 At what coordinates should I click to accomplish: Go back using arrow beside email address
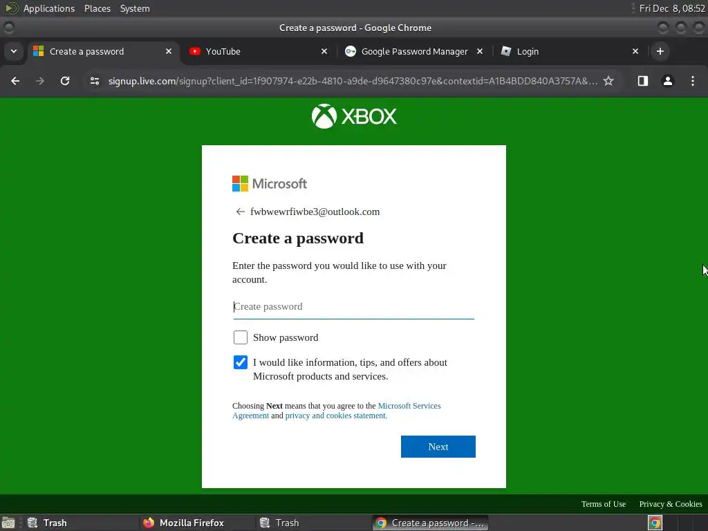240,212
